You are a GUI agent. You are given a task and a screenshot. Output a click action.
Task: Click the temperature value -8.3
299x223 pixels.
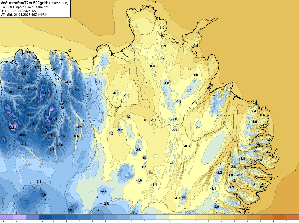tap(77, 90)
